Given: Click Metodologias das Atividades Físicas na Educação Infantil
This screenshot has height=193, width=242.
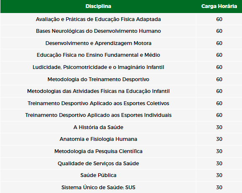Looking at the screenshot, I should coord(98,91).
